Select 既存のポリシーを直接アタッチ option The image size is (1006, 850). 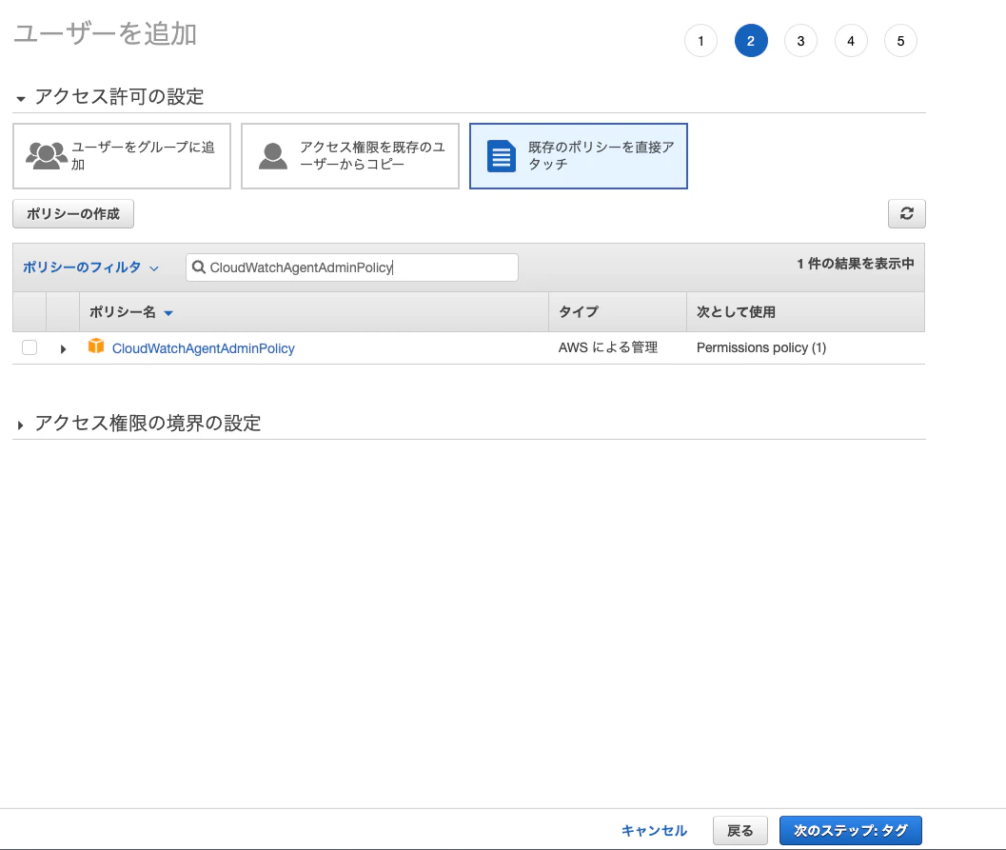[579, 156]
